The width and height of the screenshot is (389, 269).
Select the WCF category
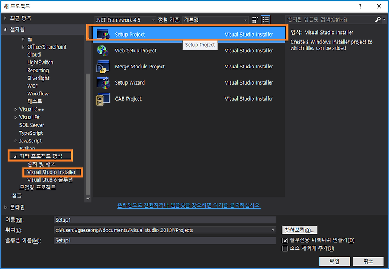click(x=32, y=86)
